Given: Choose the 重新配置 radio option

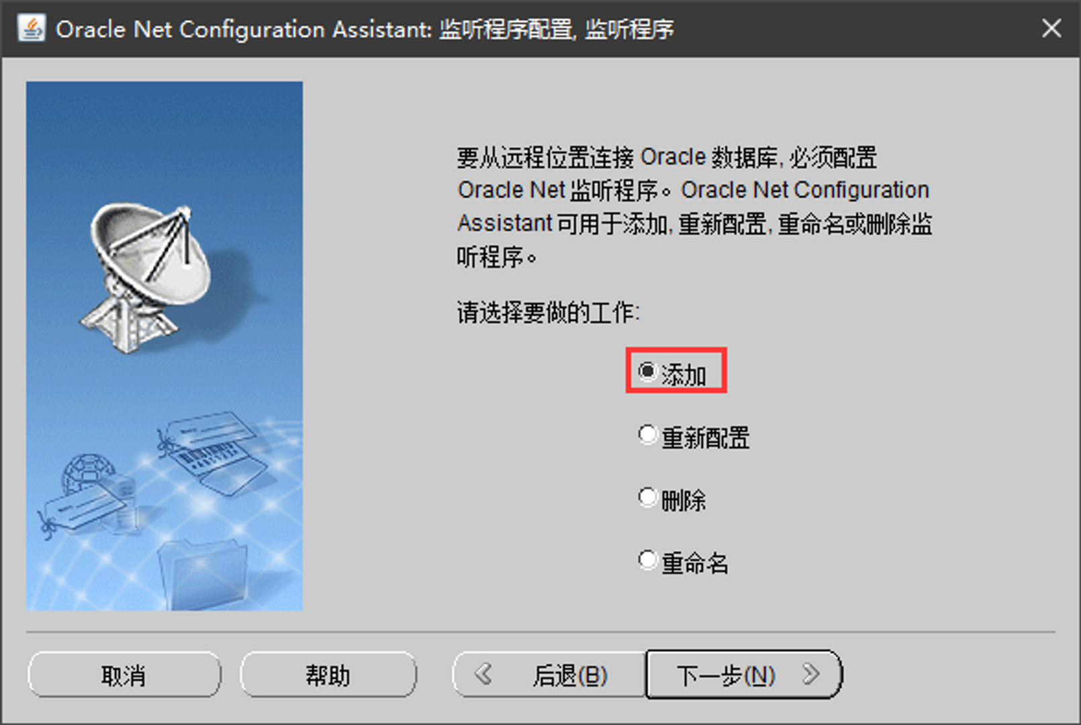Looking at the screenshot, I should (694, 436).
